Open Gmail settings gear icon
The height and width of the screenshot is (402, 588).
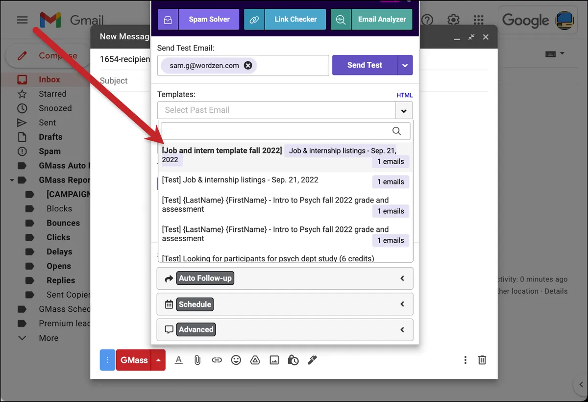pos(453,20)
